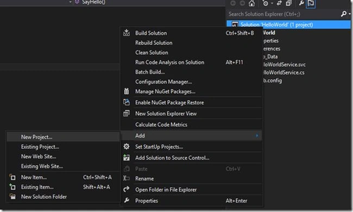The image size is (353, 212).
Task: Click the Build Solution icon
Action: tap(127, 33)
